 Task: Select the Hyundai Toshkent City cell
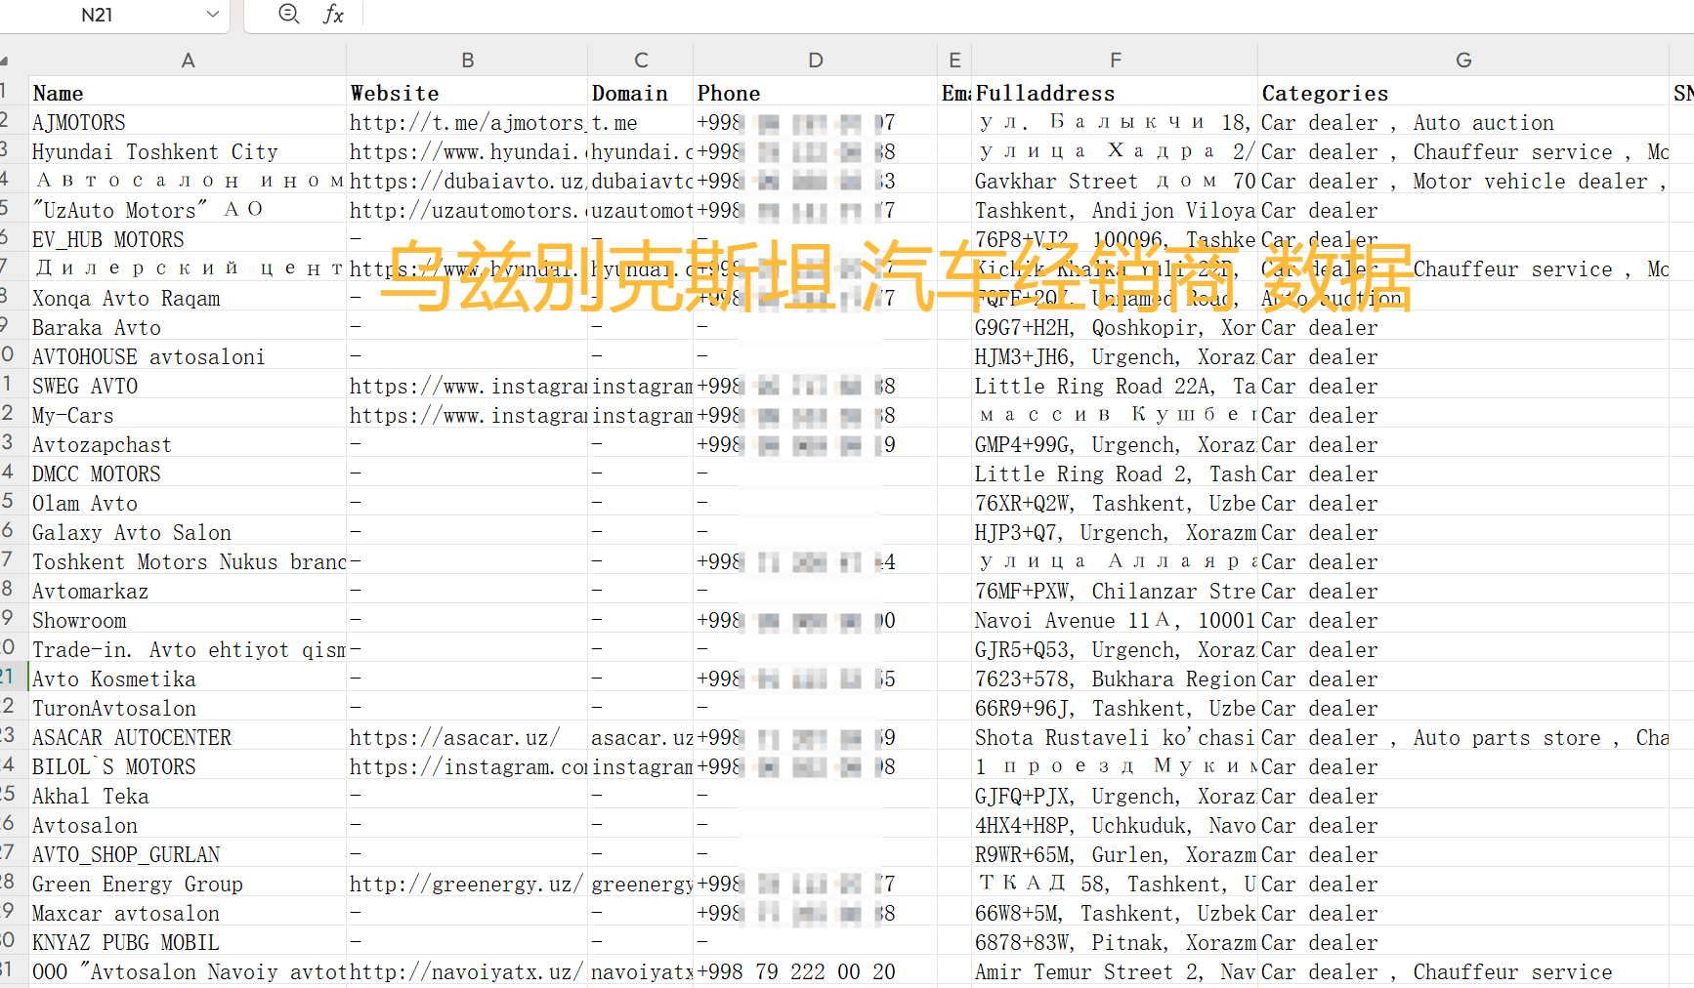pos(188,151)
